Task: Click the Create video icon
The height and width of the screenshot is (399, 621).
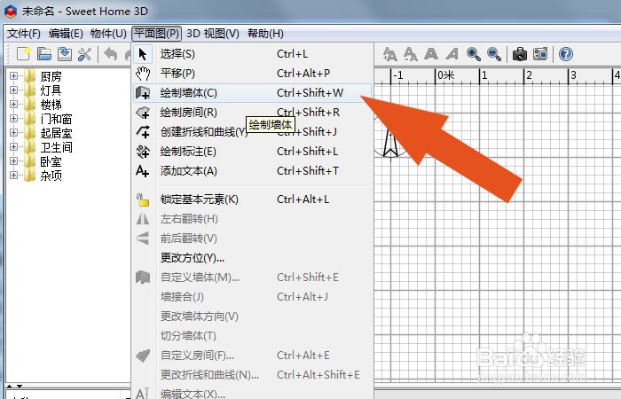Action: click(540, 54)
